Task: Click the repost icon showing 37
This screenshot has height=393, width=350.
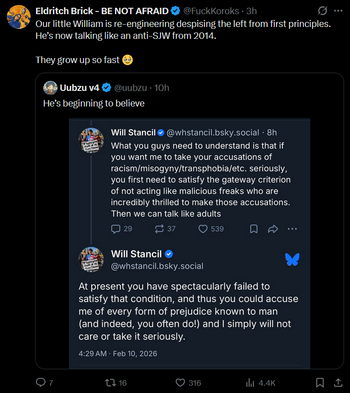Action: [160, 228]
